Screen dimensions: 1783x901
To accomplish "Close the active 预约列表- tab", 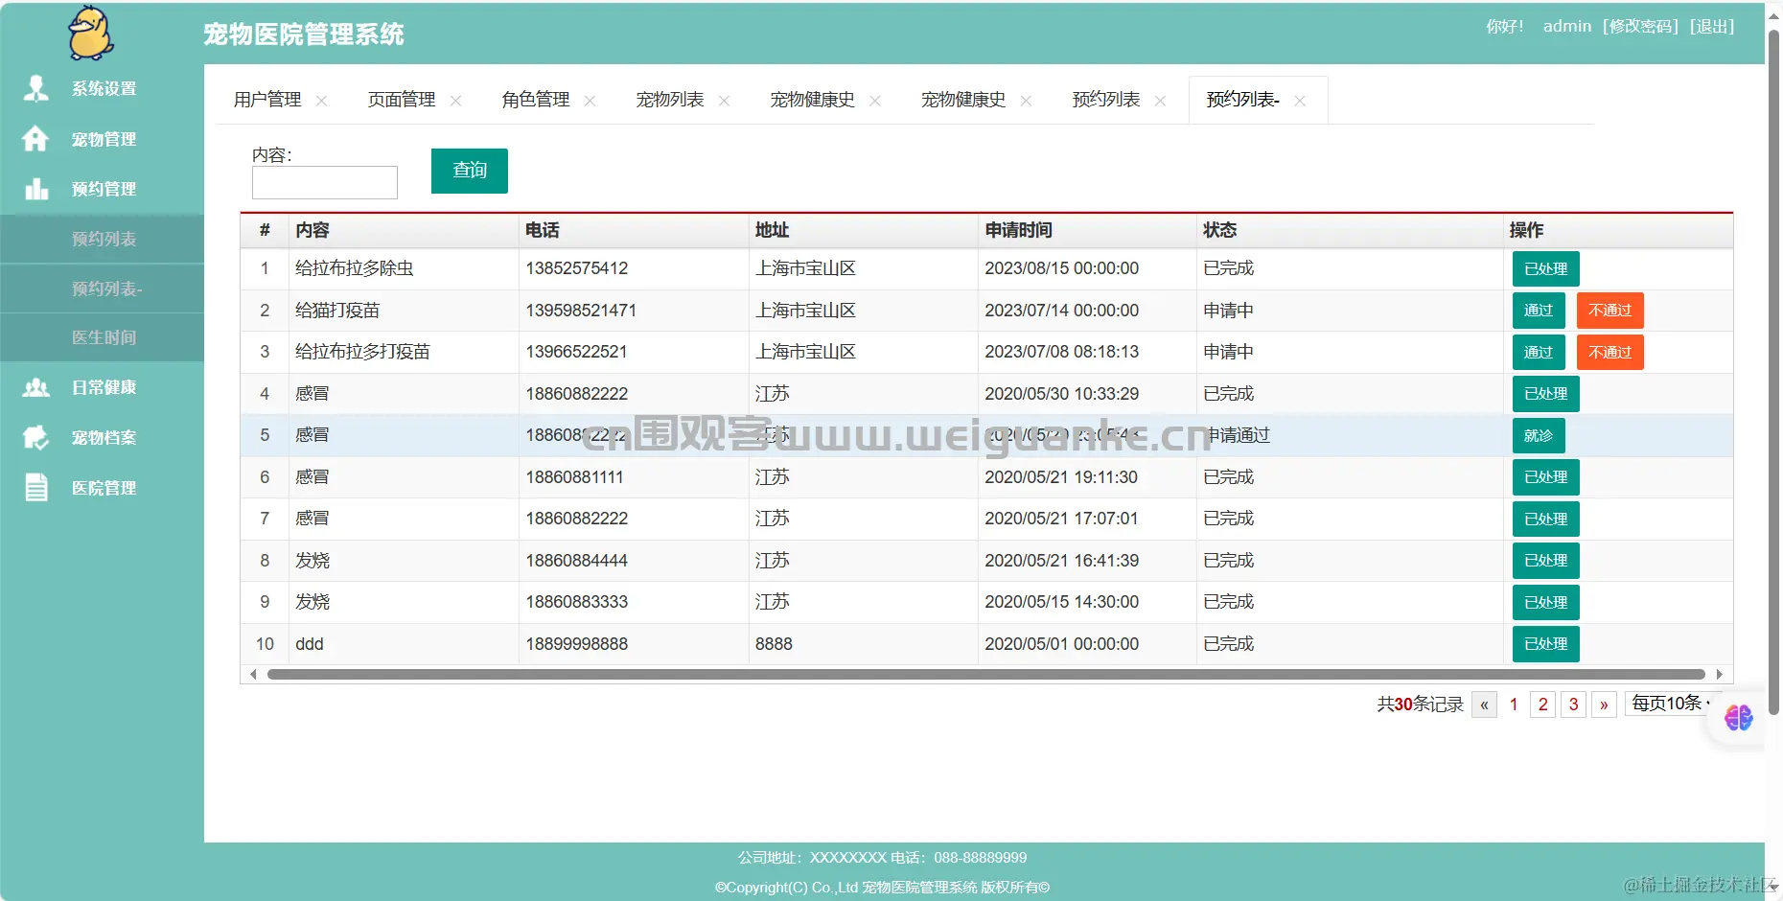I will coord(1300,101).
